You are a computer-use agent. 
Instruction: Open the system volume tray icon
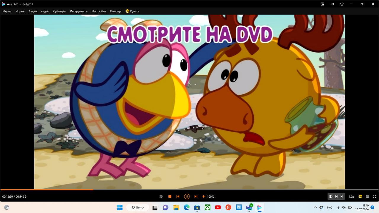(344, 207)
